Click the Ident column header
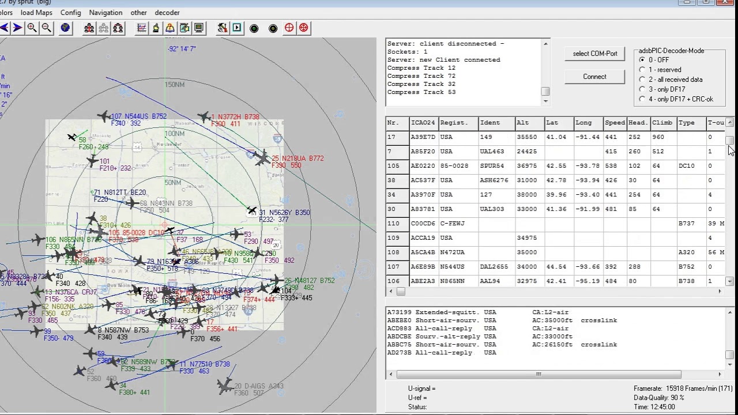The width and height of the screenshot is (738, 415). (x=496, y=123)
